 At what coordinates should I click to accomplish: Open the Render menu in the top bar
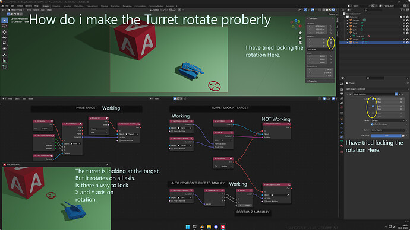coord(20,6)
